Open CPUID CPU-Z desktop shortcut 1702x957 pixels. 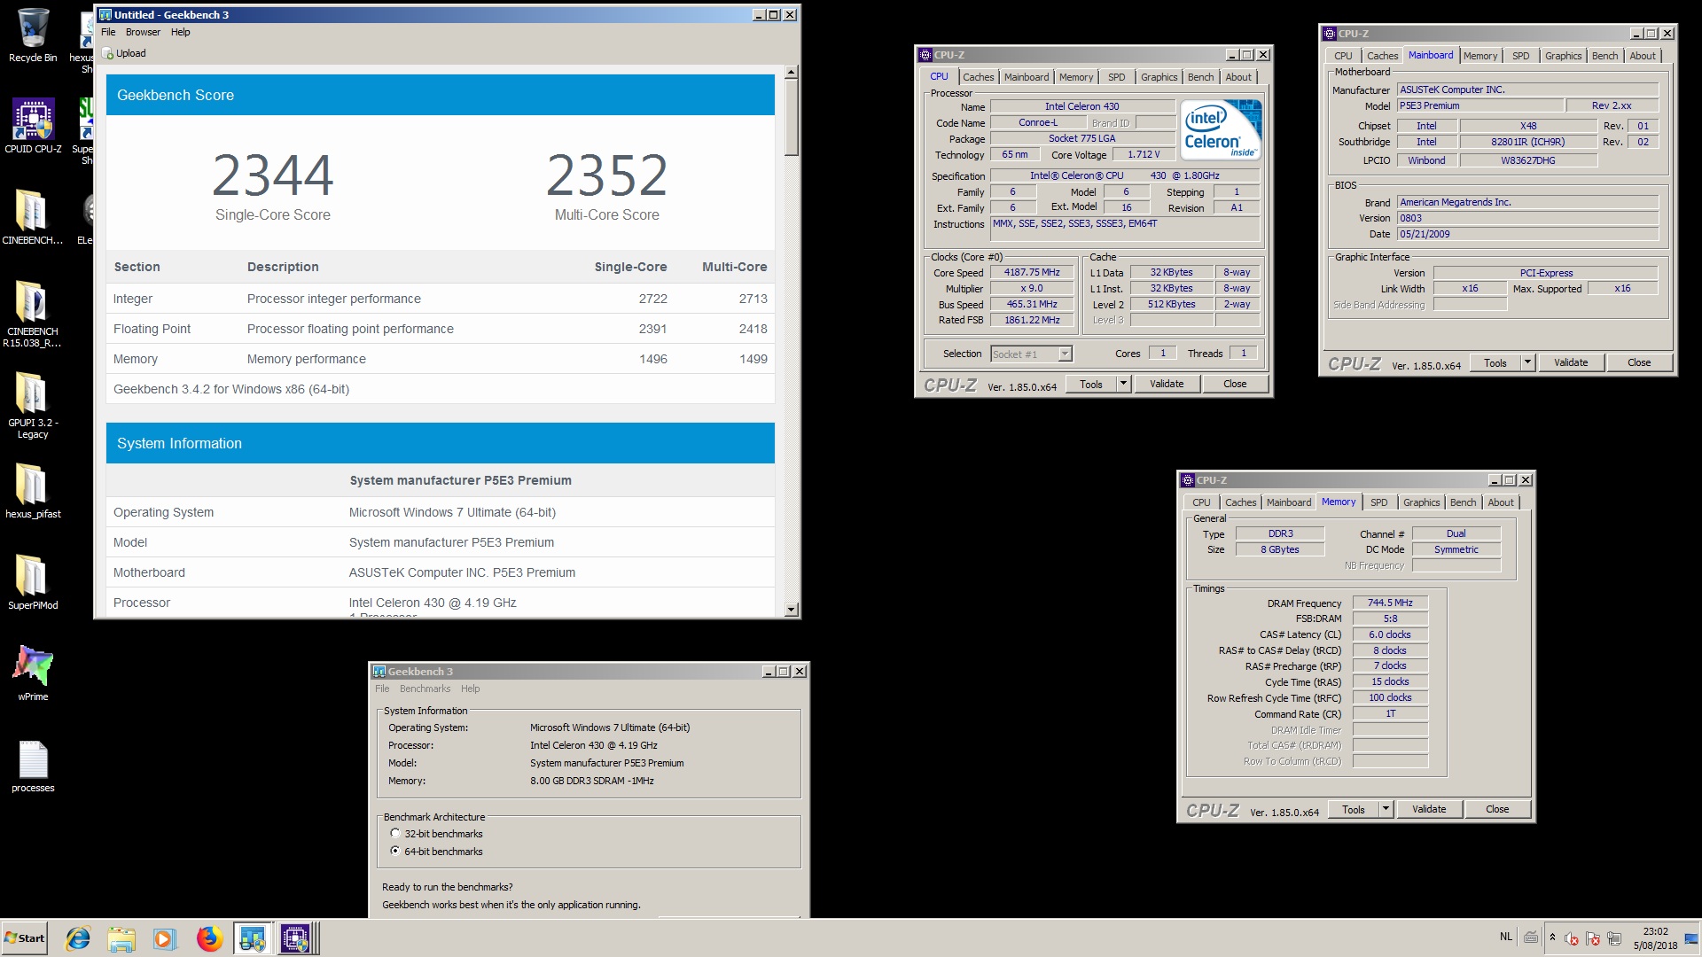(33, 126)
